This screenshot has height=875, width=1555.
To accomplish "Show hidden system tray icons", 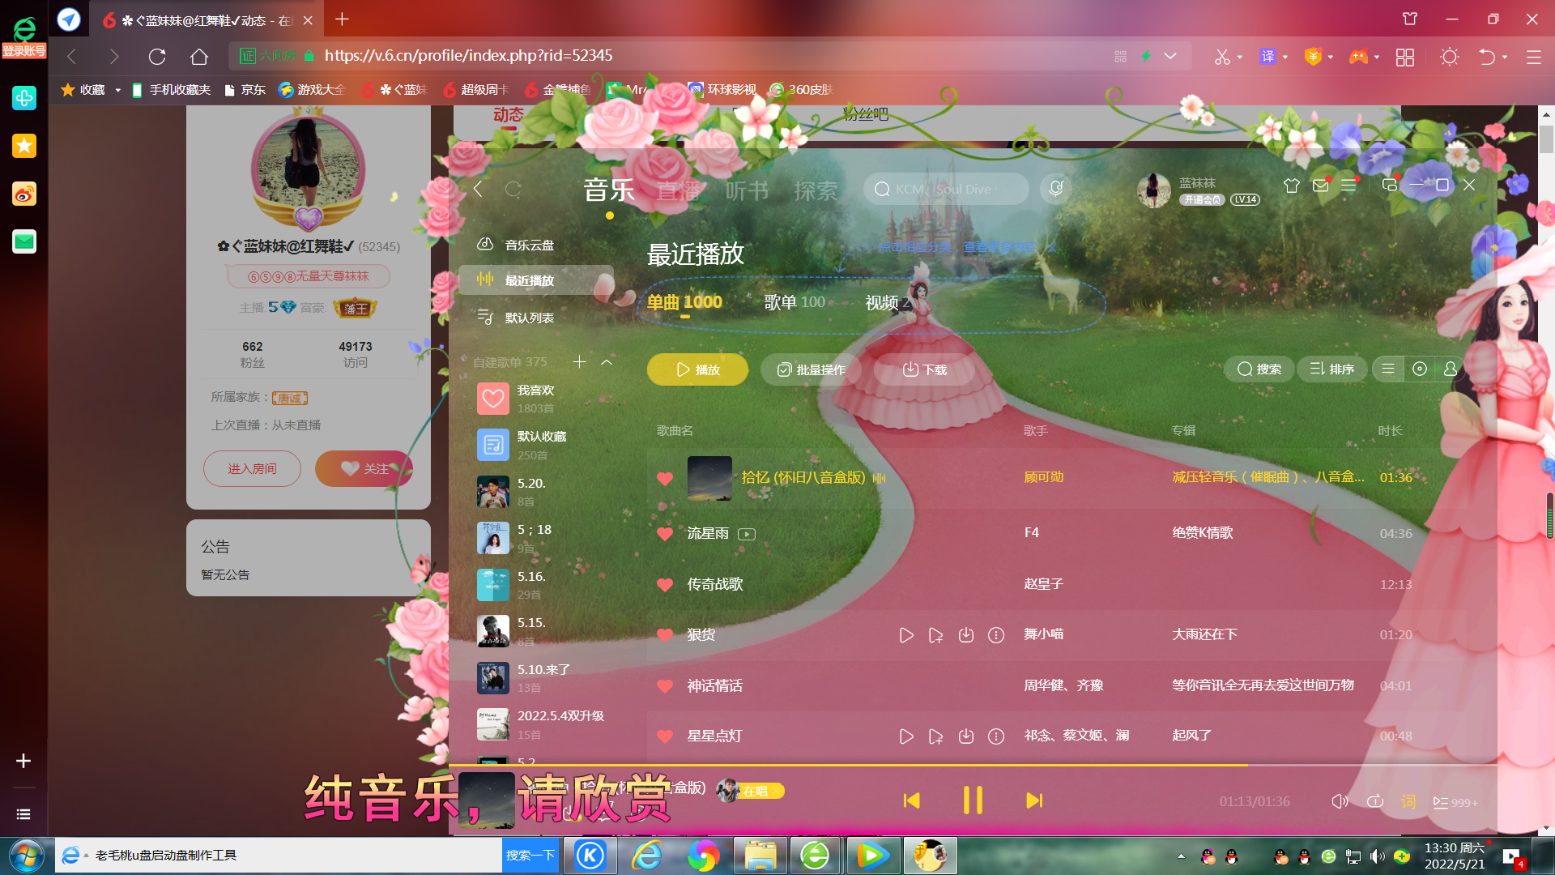I will coord(1181,856).
